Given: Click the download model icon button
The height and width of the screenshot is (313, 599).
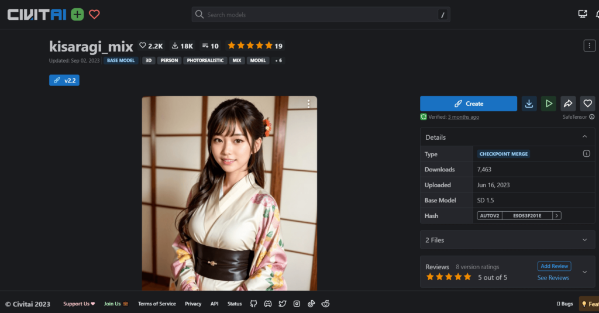Looking at the screenshot, I should (x=529, y=104).
